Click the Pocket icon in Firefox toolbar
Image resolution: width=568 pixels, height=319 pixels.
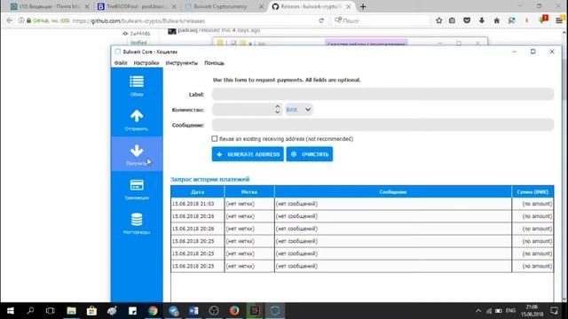tap(467, 20)
